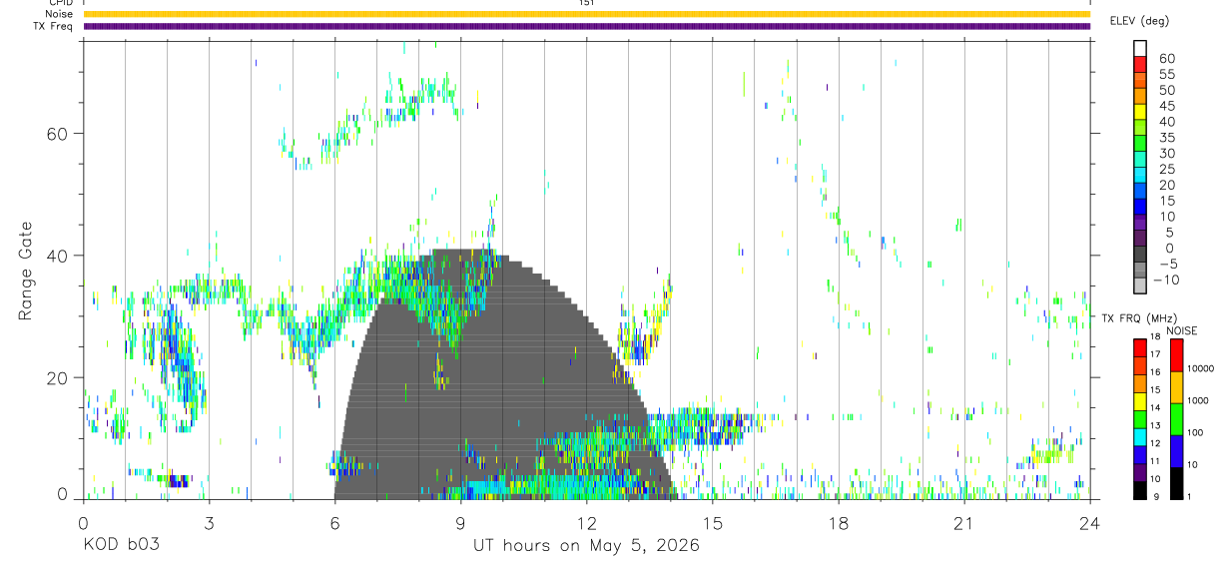Pick the light gray bottom ELEV swatch

point(1140,286)
